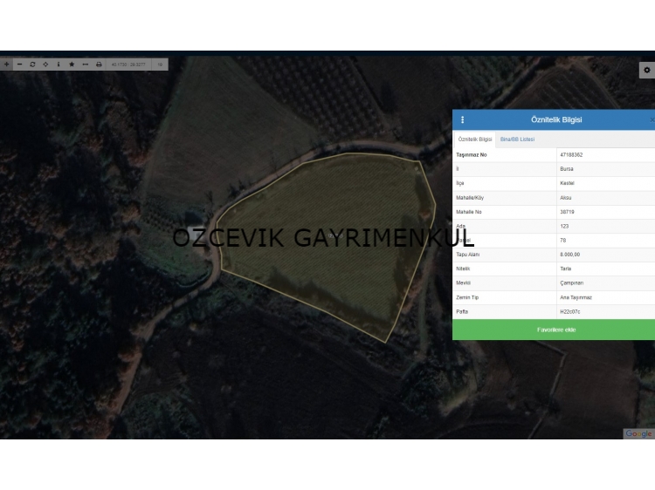Zoom in with the plus icon
This screenshot has width=655, height=490.
coord(6,65)
